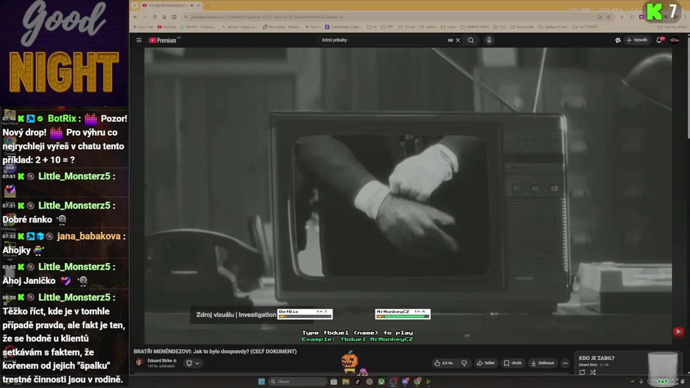Screen dimensions: 690x388
Task: Open YouTube notifications bell
Action: 659,40
